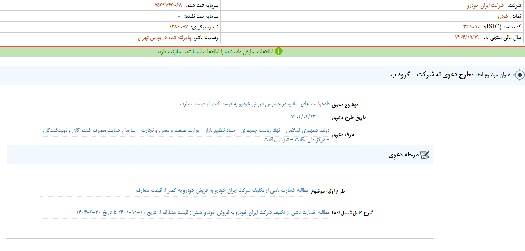
Task: Select the symbol value خودرو
Action: pos(502,16)
